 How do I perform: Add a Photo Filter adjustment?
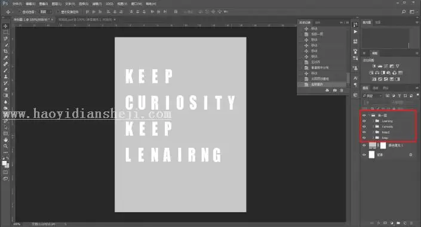coord(389,73)
